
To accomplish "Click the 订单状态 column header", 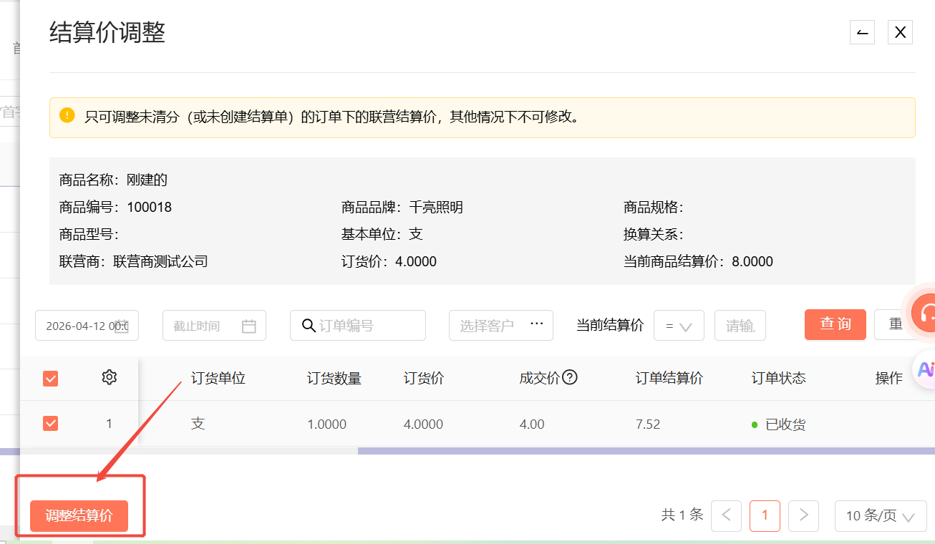I will pyautogui.click(x=779, y=378).
